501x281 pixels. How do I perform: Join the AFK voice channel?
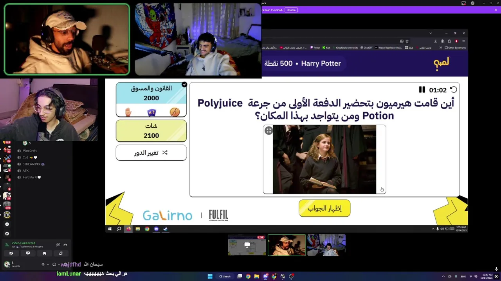point(26,171)
